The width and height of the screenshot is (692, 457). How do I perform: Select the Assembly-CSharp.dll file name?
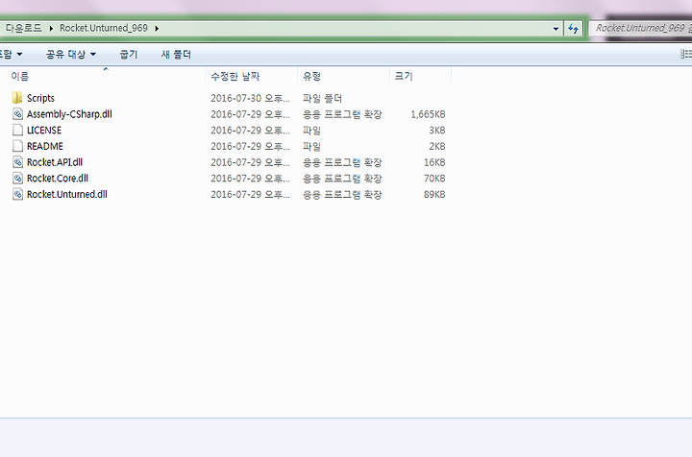click(x=69, y=113)
